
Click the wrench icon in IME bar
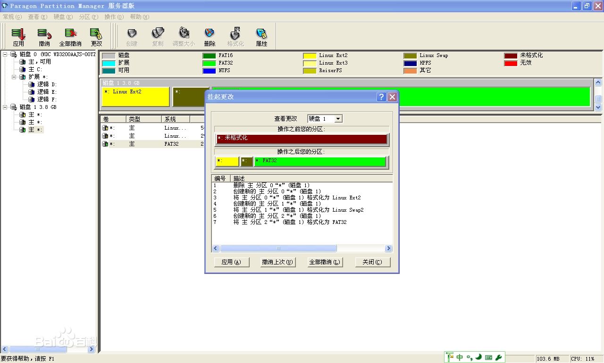point(498,357)
